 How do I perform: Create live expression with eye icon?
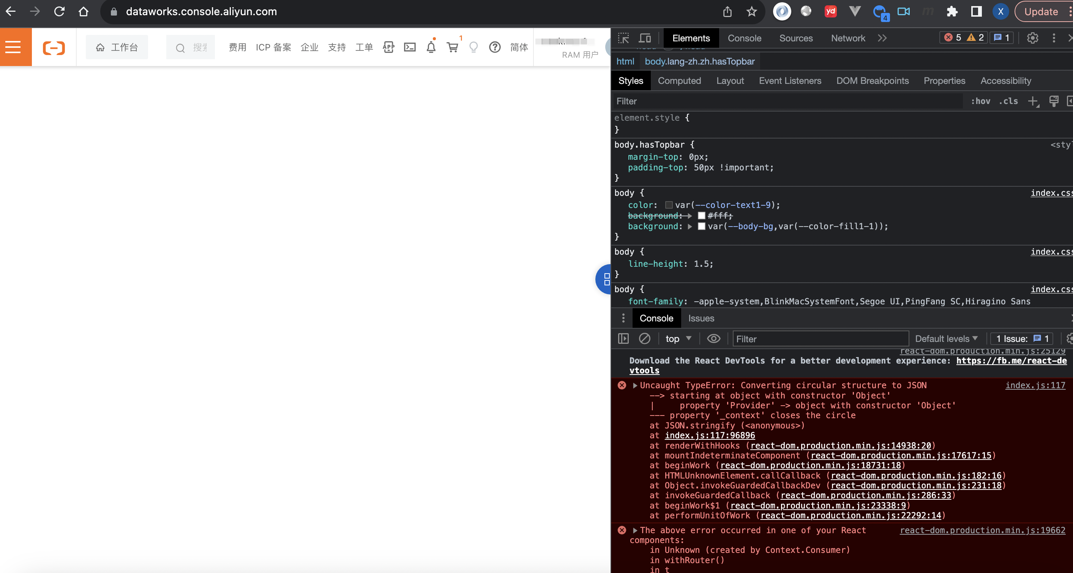[x=713, y=338]
